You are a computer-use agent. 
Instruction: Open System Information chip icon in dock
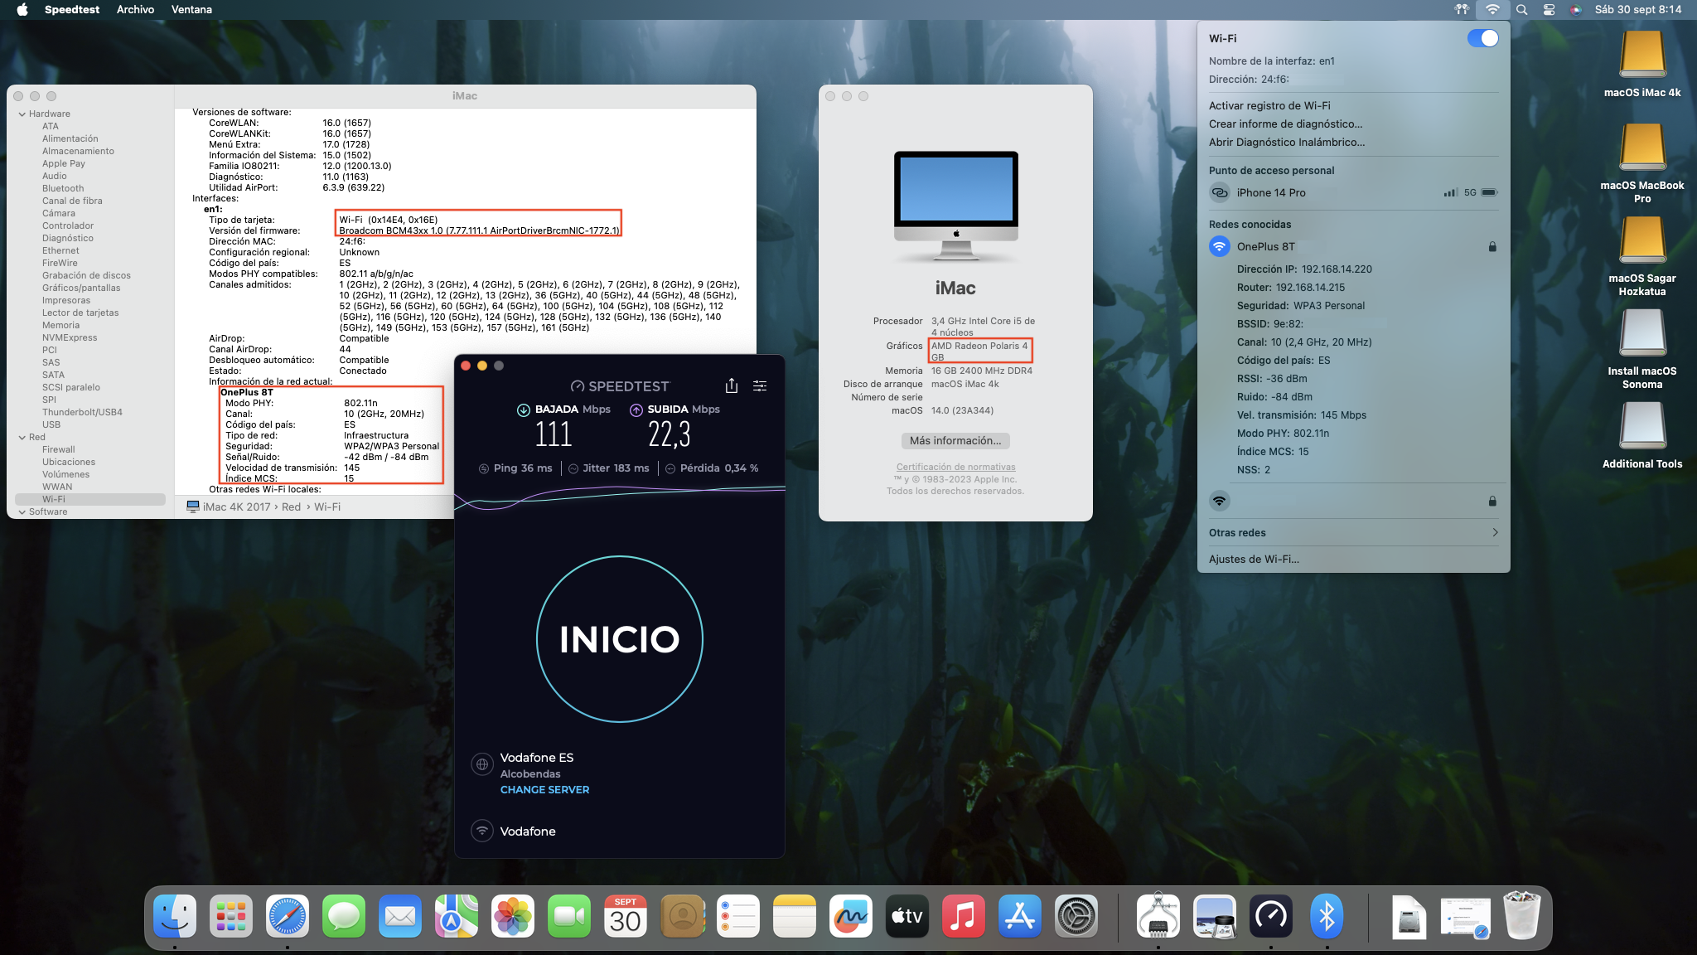coord(1158,916)
